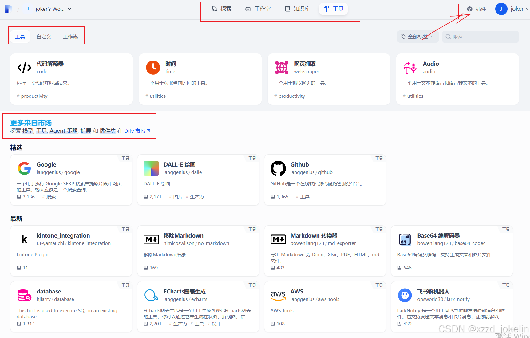The image size is (530, 338).
Task: Click the 飞书群机器人 robot icon
Action: [405, 295]
